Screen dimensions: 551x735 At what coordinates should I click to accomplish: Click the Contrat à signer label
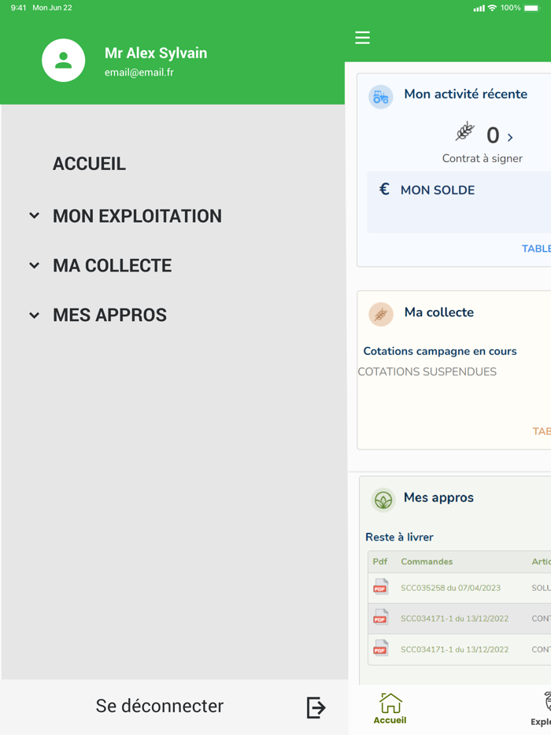[482, 158]
